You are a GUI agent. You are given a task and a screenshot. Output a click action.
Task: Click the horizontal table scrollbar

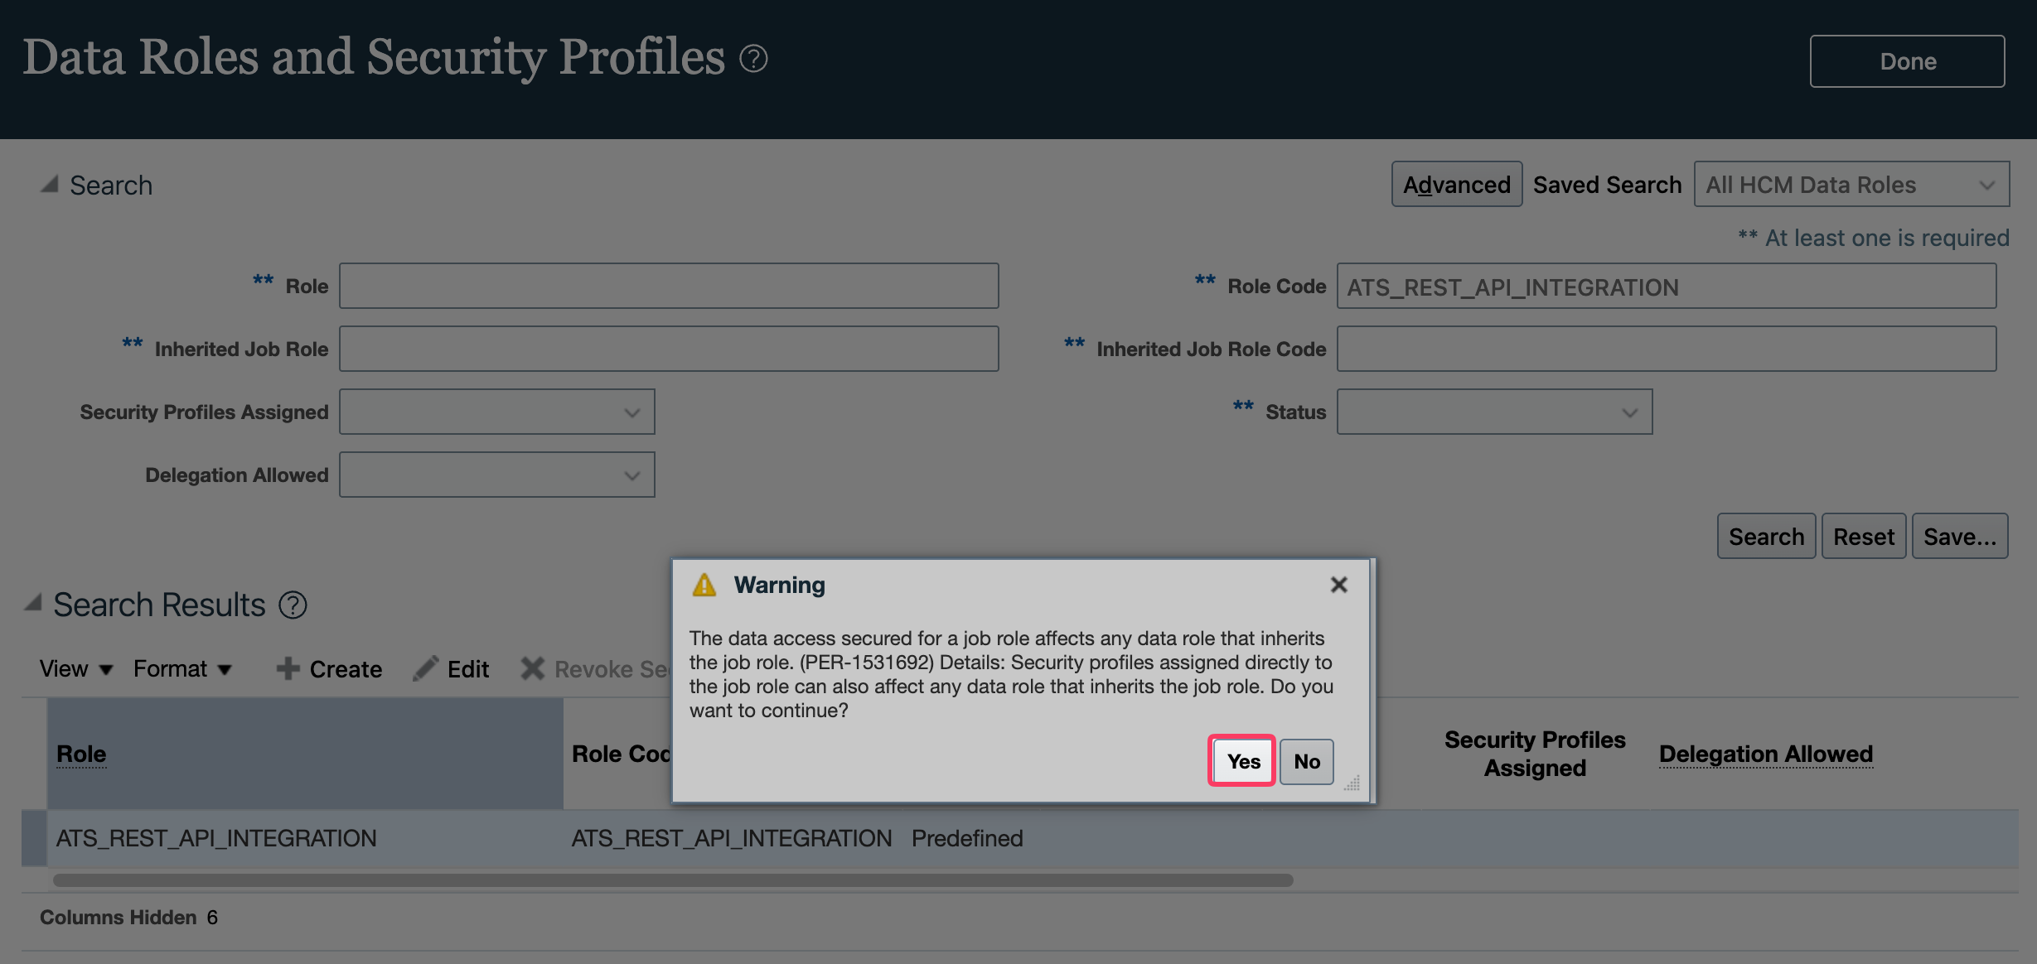673,880
